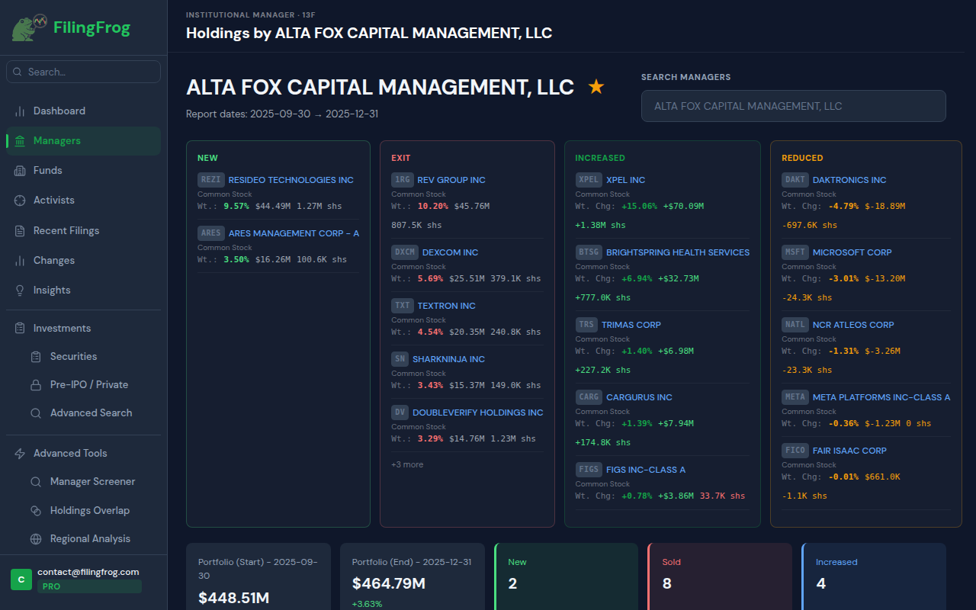Screen dimensions: 976x610
Task: Select the Funds sidebar icon
Action: click(46, 170)
